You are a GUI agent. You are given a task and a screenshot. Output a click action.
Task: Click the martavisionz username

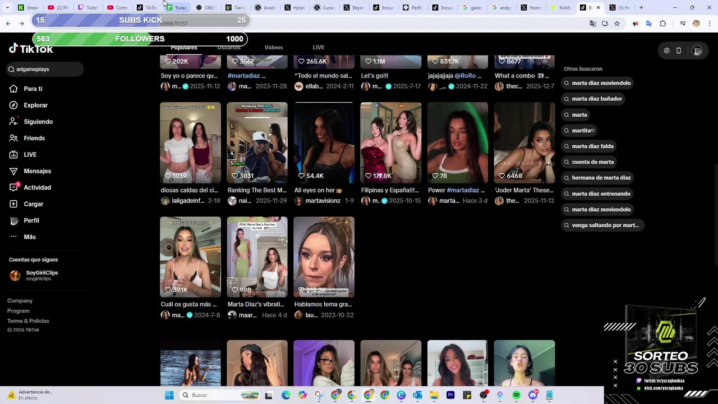coord(323,201)
